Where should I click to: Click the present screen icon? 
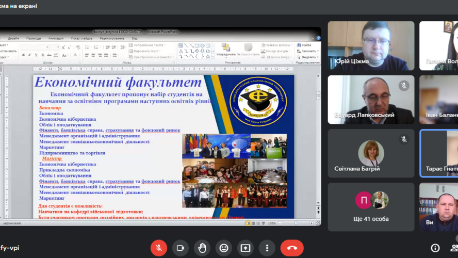coord(246,248)
